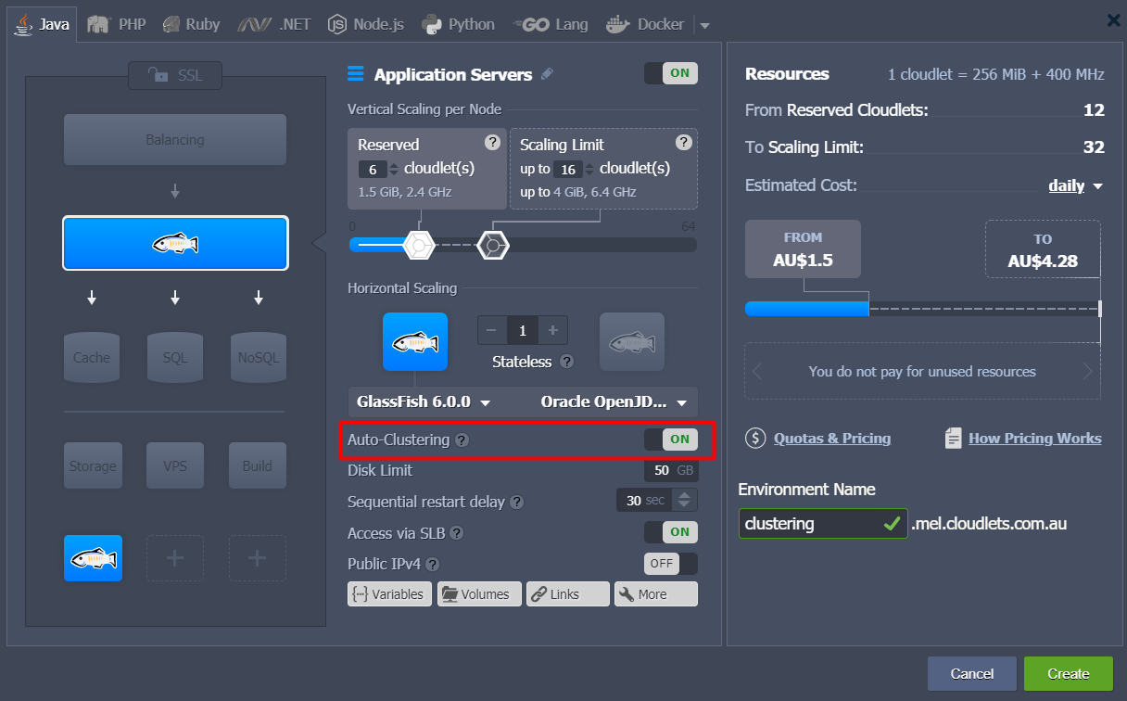The height and width of the screenshot is (701, 1127).
Task: Open the GlassFish 6.0.0 version dropdown
Action: pos(424,402)
